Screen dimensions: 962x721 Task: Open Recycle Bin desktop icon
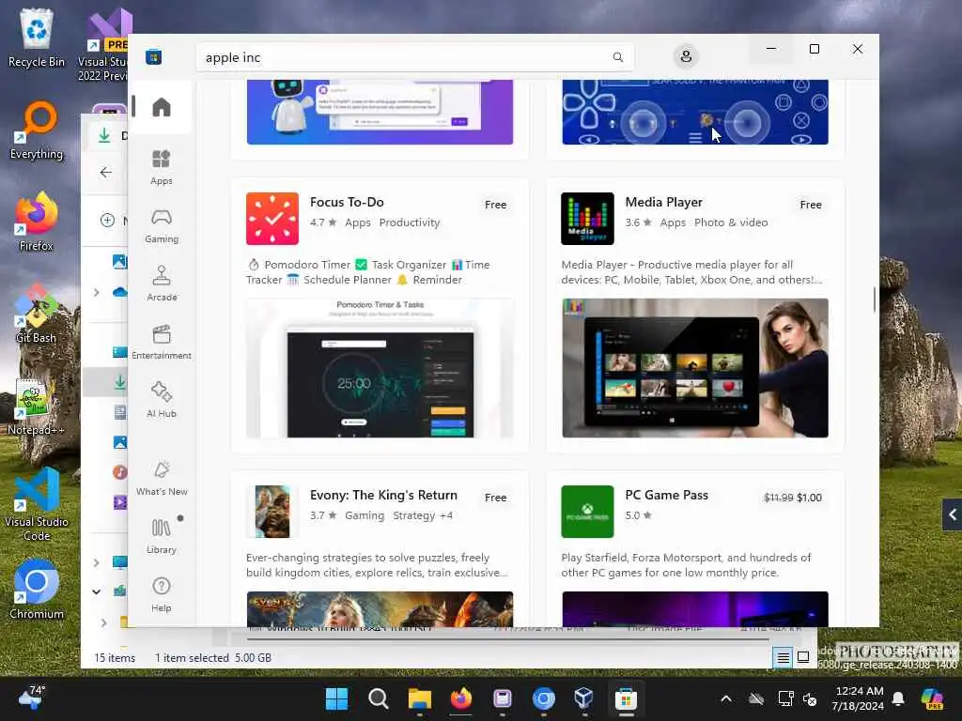coord(37,38)
